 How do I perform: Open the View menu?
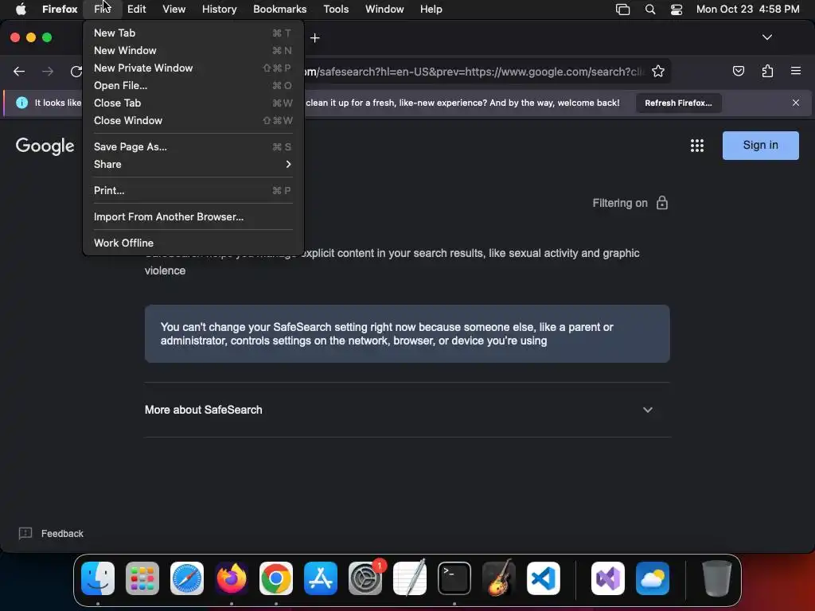click(x=174, y=10)
